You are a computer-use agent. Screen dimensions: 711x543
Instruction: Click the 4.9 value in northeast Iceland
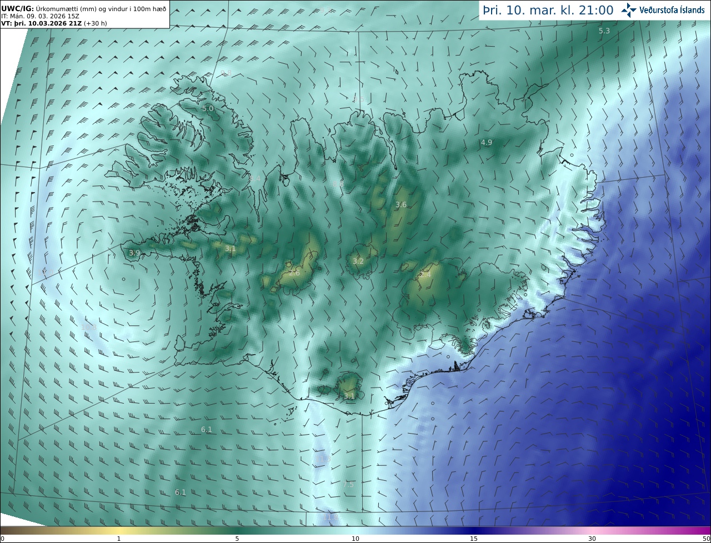pyautogui.click(x=487, y=143)
